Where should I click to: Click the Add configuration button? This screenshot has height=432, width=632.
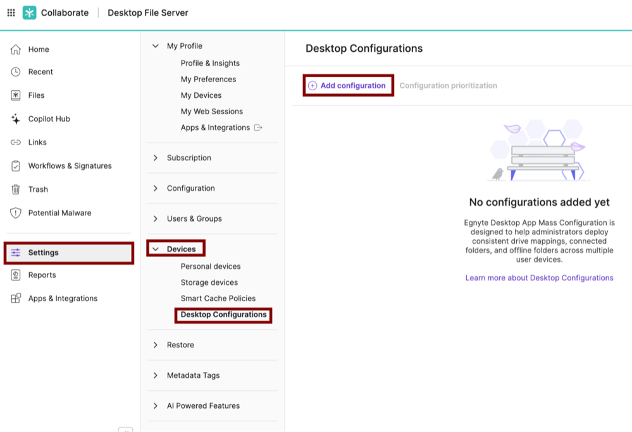pyautogui.click(x=348, y=85)
